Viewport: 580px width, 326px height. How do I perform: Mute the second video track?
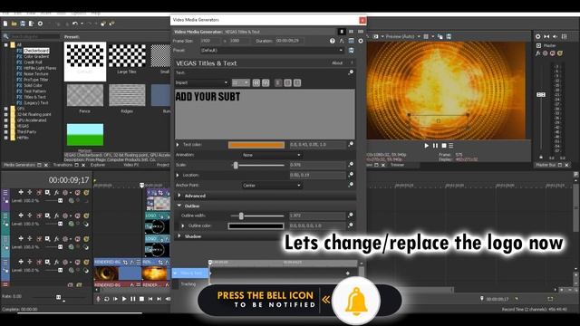tap(77, 216)
